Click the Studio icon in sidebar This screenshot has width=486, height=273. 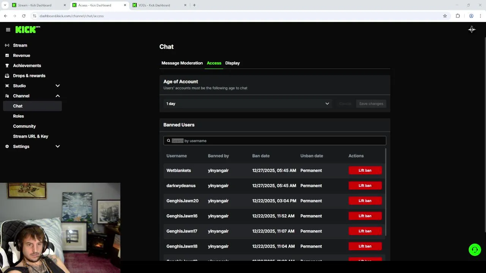(7, 86)
